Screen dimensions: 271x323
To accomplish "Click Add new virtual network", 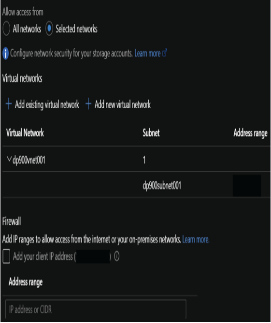I will (122, 104).
